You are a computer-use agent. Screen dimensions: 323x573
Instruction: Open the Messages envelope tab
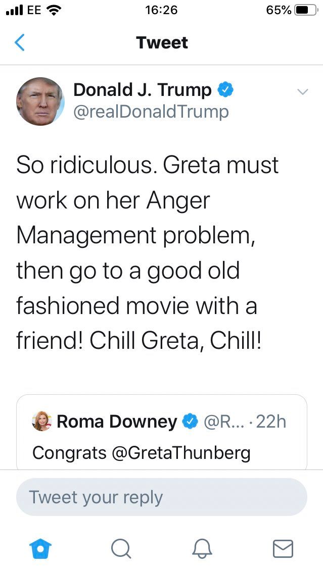[x=283, y=548]
